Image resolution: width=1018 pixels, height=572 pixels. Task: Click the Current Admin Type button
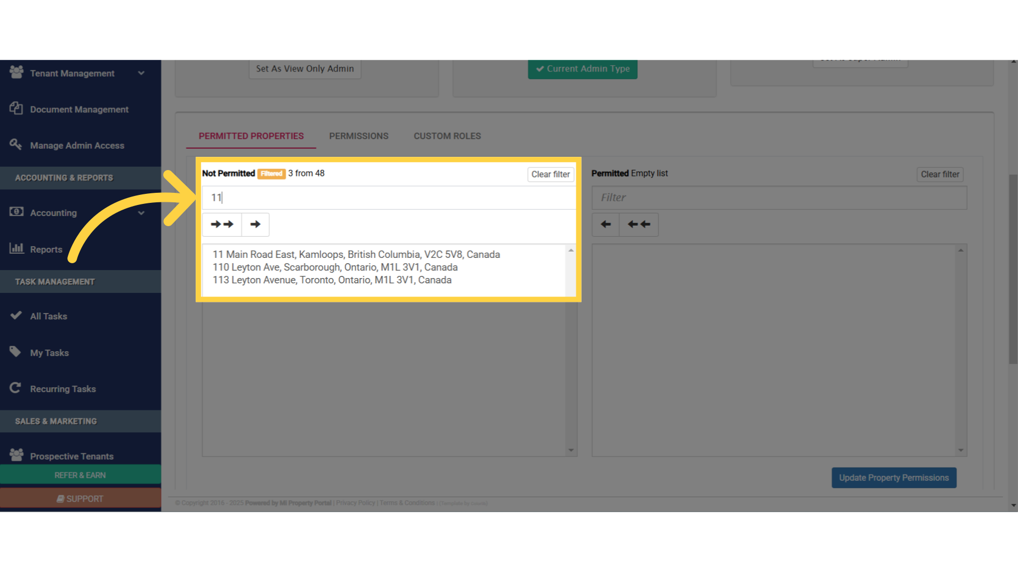[x=583, y=69]
